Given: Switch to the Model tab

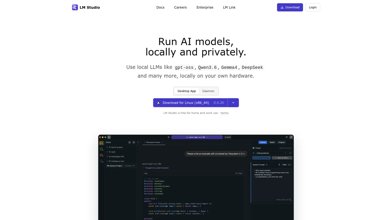Looking at the screenshot, I should tap(272, 142).
